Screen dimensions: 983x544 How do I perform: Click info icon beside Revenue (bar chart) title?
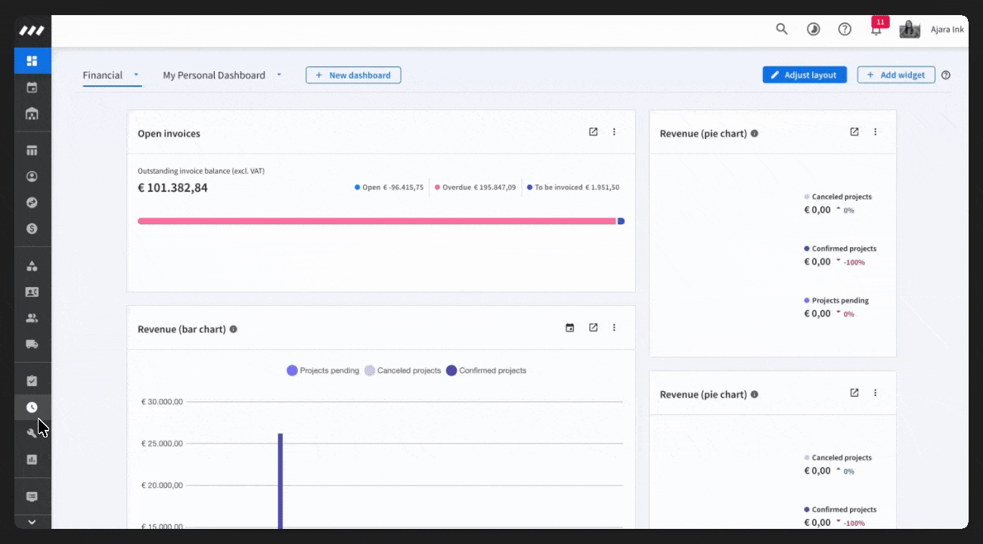tap(234, 329)
